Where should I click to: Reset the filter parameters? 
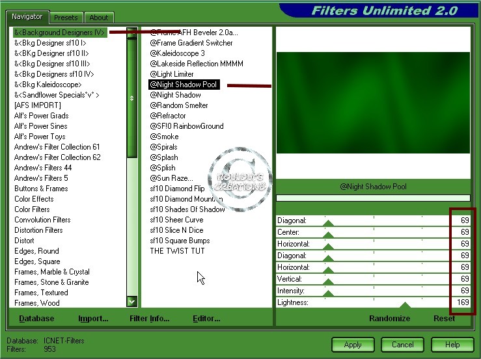pyautogui.click(x=444, y=319)
